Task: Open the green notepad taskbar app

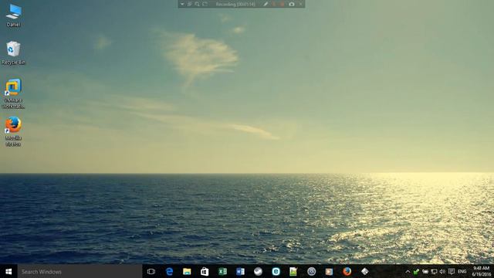Action: tap(293, 271)
